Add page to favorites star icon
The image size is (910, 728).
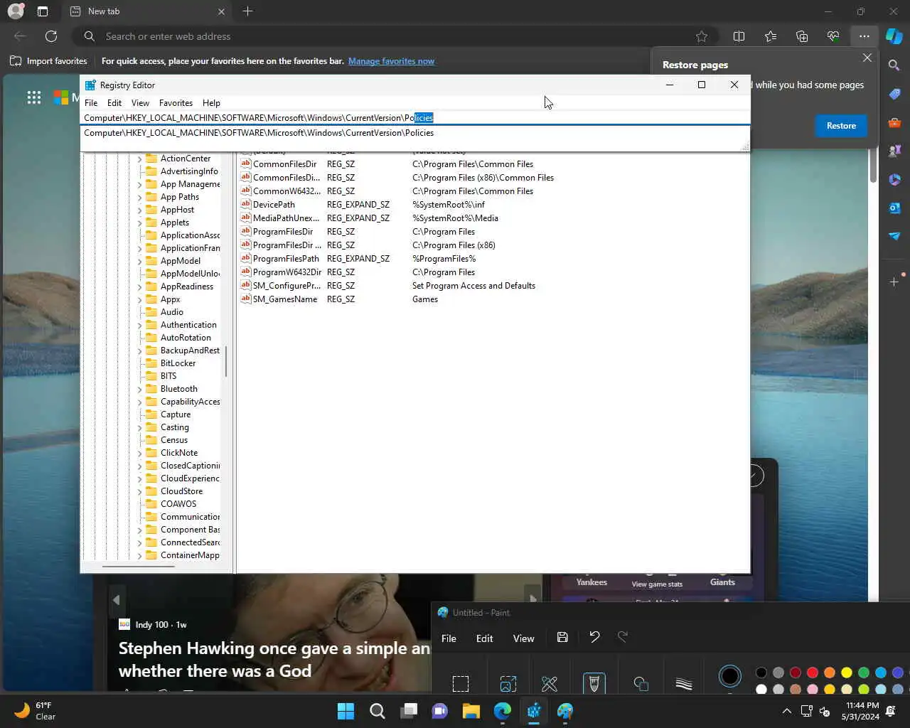702,36
